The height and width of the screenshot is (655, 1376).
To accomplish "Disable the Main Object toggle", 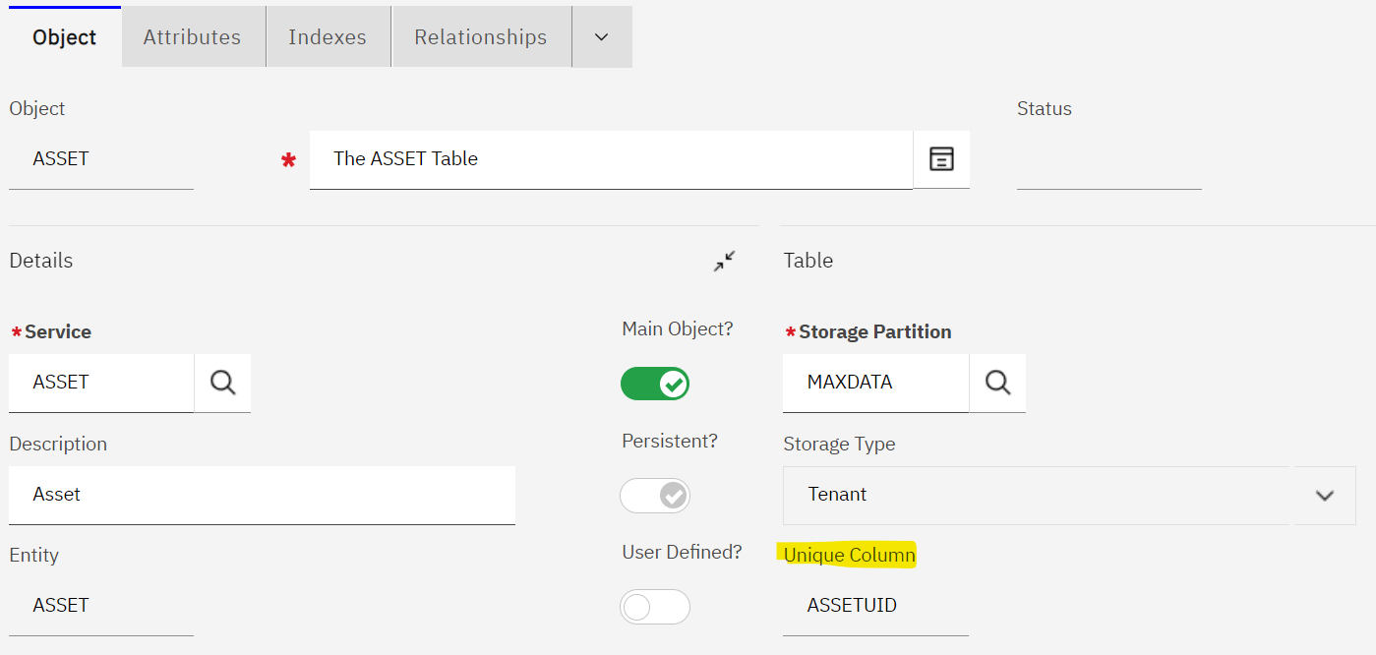I will point(655,384).
